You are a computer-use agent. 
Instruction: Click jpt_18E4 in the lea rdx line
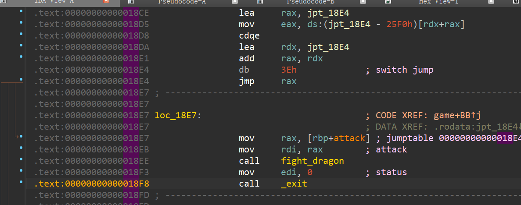[328, 47]
